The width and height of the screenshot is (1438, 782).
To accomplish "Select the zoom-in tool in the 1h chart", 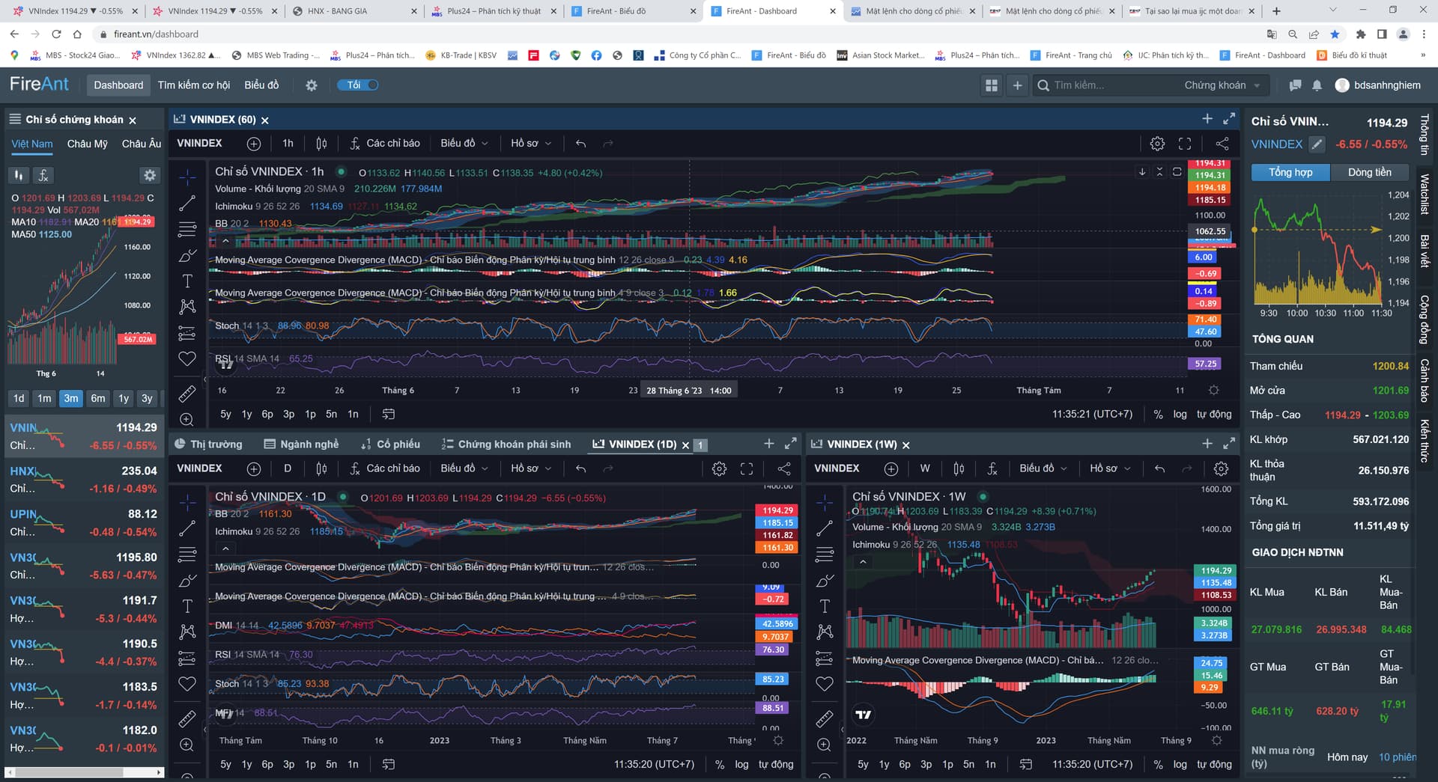I will click(187, 419).
